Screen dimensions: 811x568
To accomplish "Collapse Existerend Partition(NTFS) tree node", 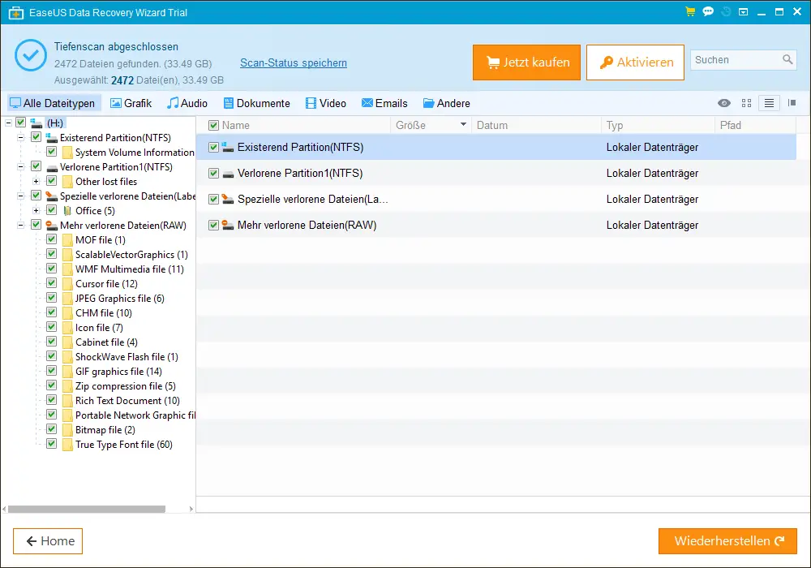I will click(x=21, y=138).
